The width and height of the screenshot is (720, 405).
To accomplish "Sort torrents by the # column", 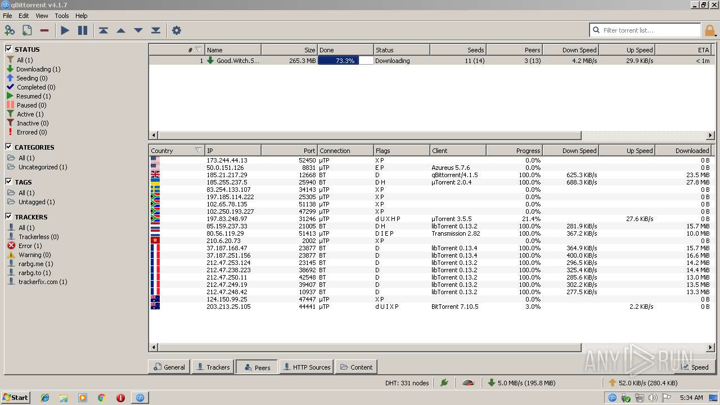I will tap(177, 49).
